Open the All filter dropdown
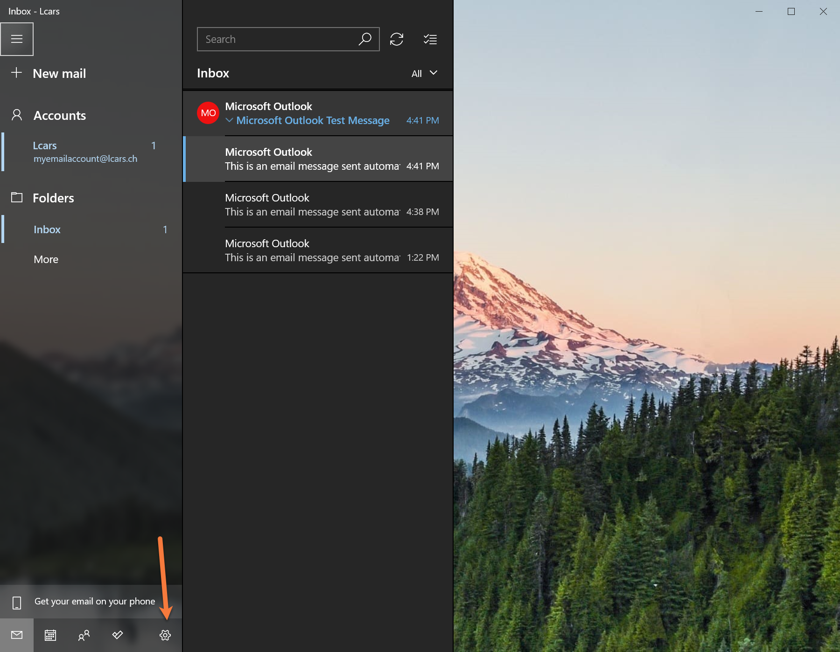 (x=424, y=73)
